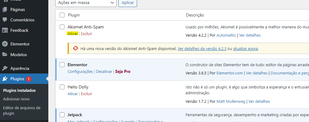Toggle the select-all Plugin header checkbox
Screen dimensions: 309x122
click(x=62, y=15)
